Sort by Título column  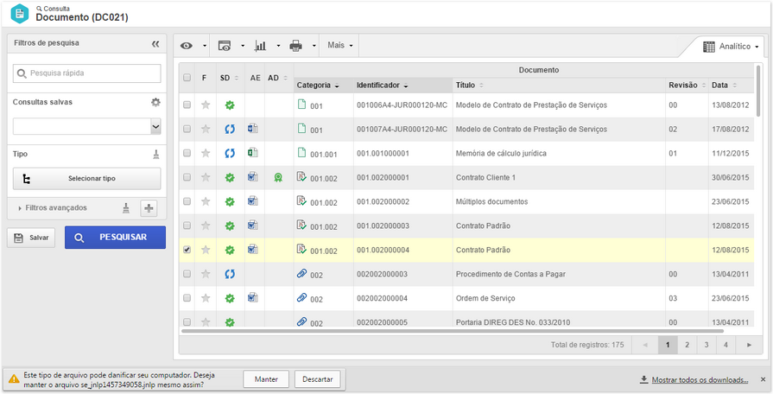(x=559, y=86)
